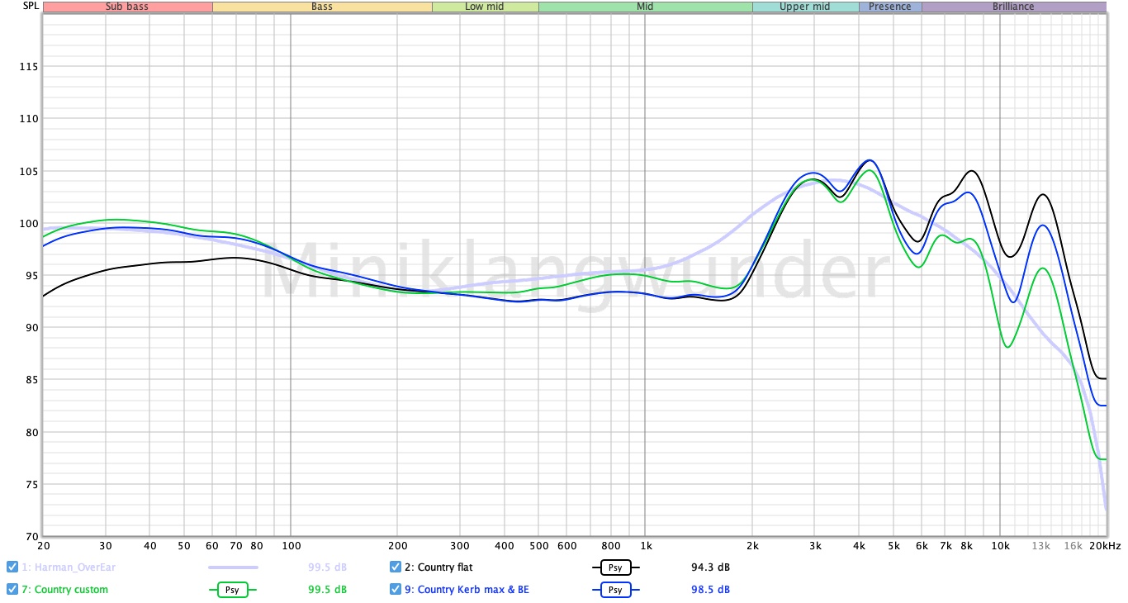The height and width of the screenshot is (603, 1128).
Task: Click the green Psy smoothing icon for Country custom
Action: tap(232, 590)
